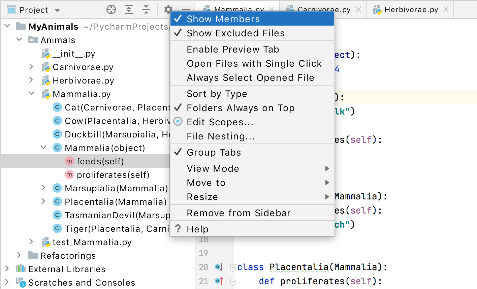Viewport: 477px width, 289px height.
Task: Select the feeds(self) method icon in tree
Action: (69, 161)
